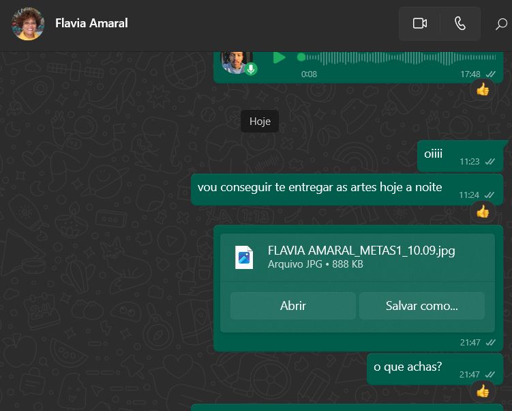512x411 pixels.
Task: Click the 'Salvar como...' button
Action: (421, 306)
